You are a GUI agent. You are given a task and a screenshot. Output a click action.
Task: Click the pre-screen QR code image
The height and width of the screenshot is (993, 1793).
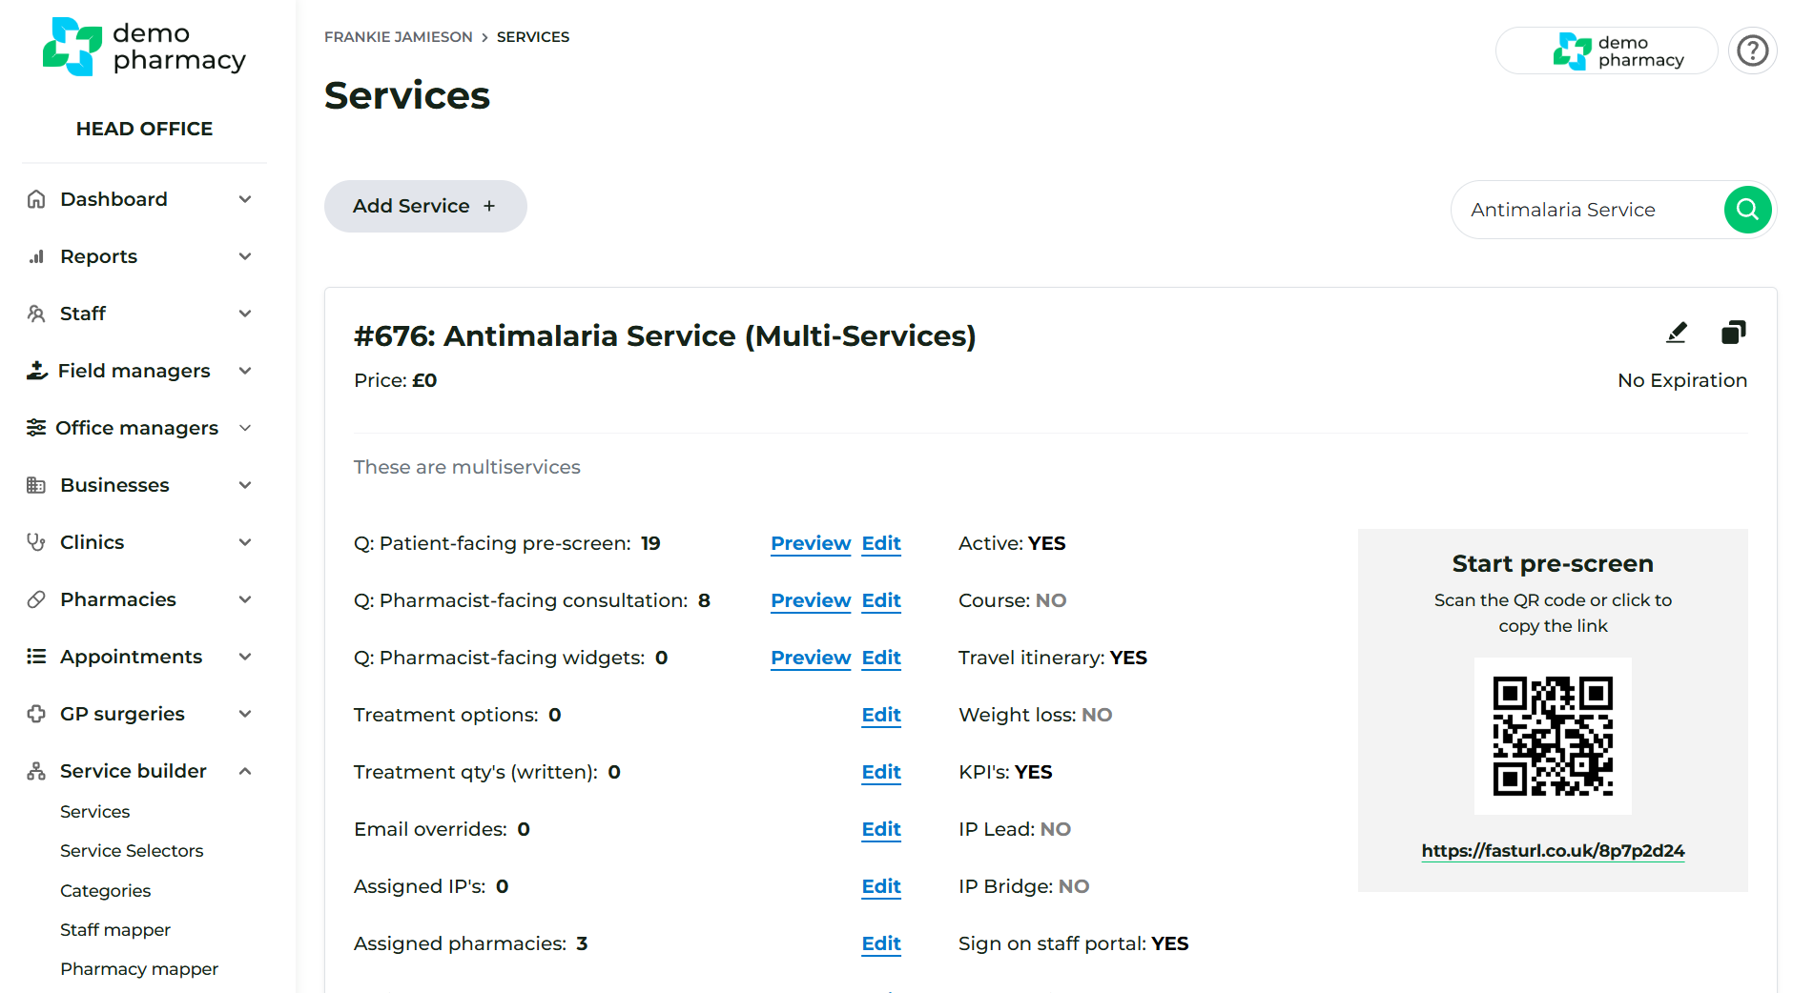click(1552, 737)
